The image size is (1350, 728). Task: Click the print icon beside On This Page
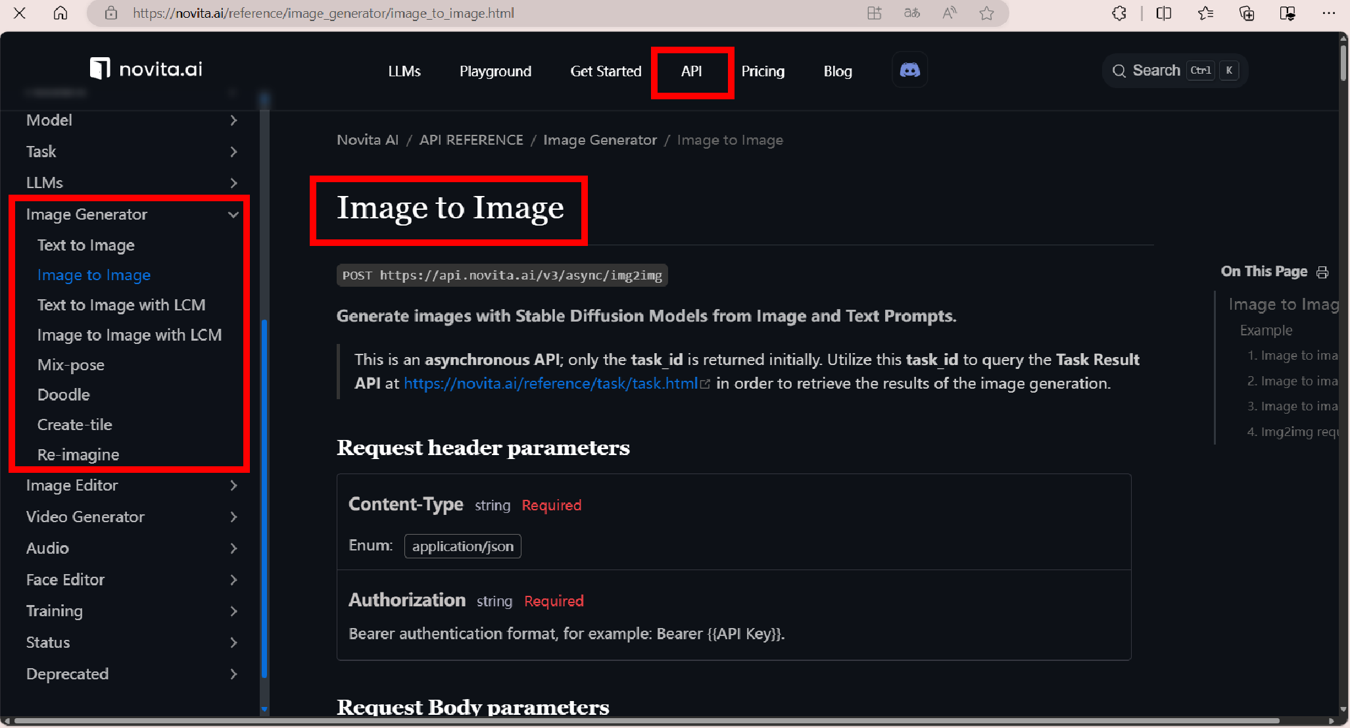click(x=1322, y=272)
